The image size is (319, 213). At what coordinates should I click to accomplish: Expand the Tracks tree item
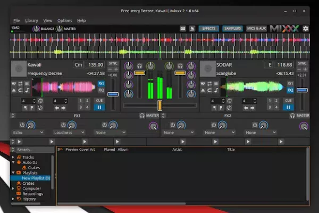(13, 157)
